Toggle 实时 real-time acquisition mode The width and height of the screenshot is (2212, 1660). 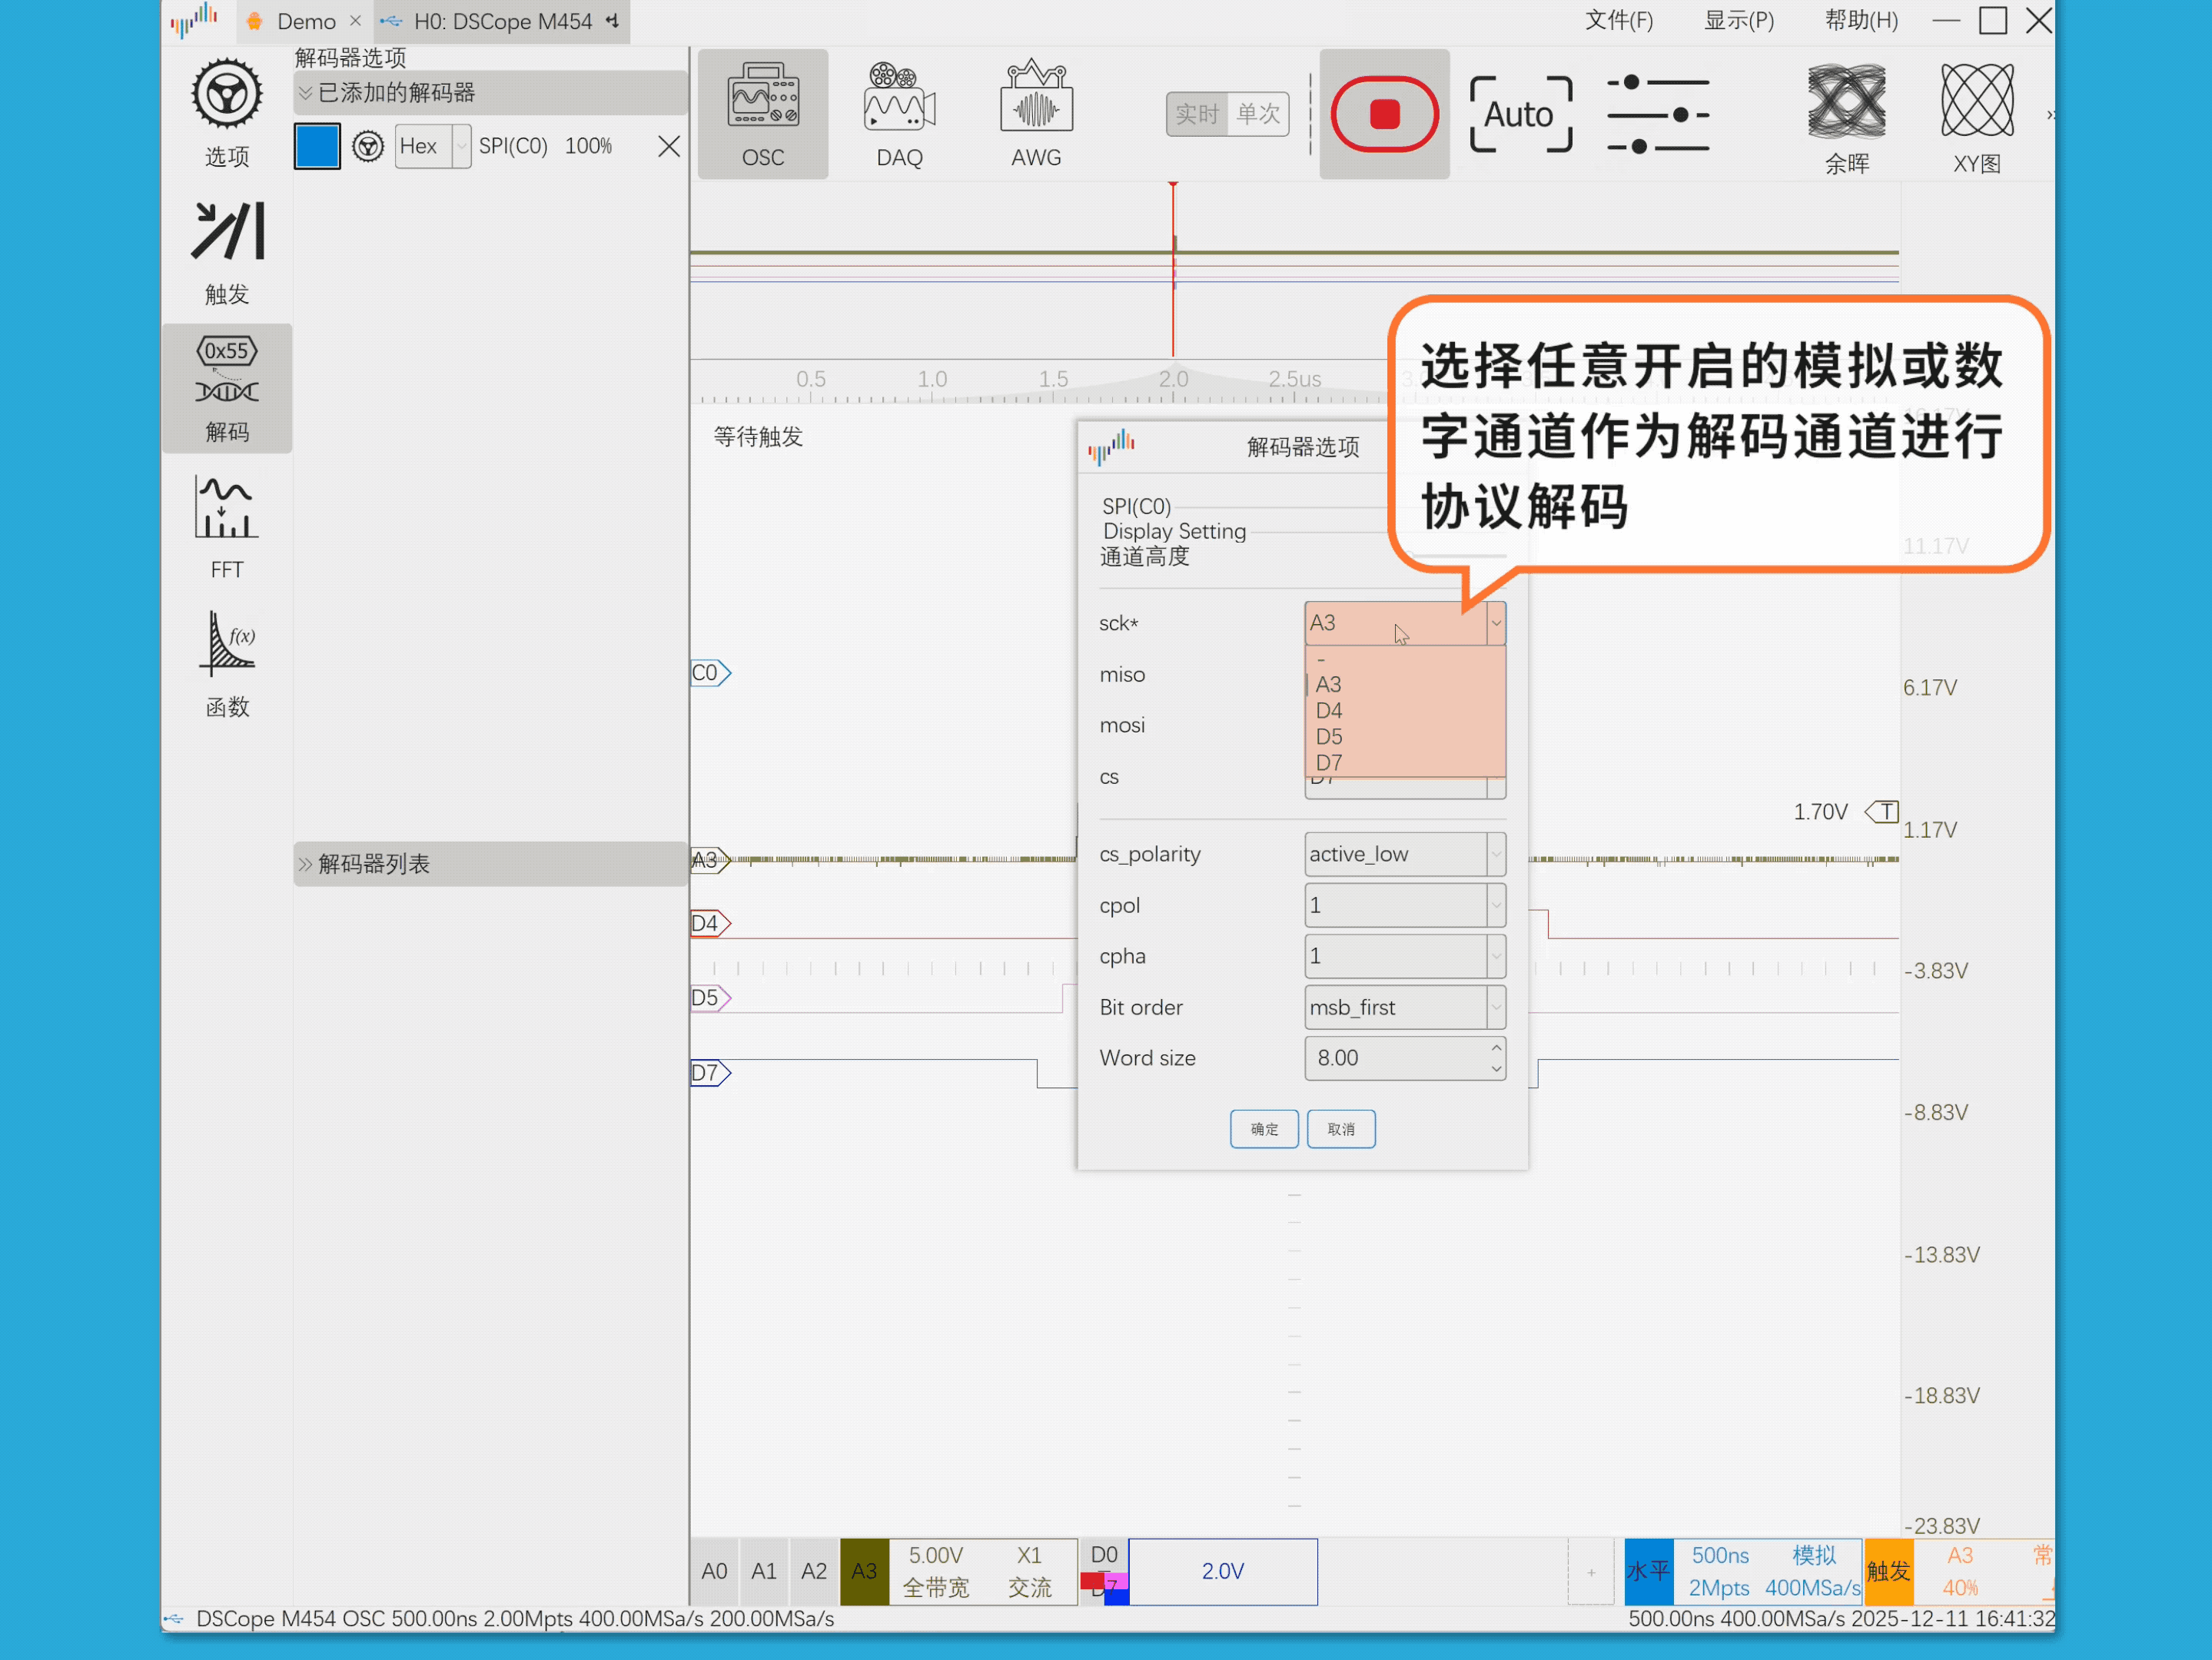(1197, 114)
